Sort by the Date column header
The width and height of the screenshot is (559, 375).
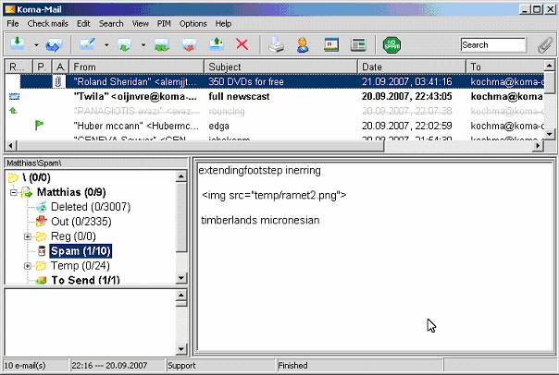412,67
